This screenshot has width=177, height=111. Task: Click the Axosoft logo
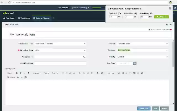coord(9,13)
